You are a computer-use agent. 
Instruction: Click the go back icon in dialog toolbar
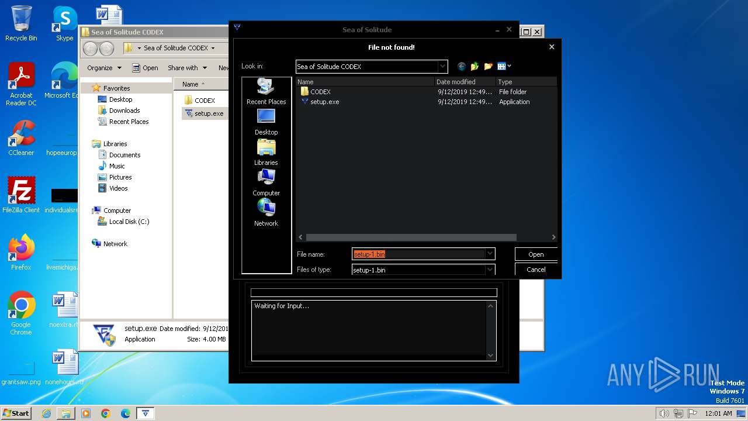click(x=462, y=66)
